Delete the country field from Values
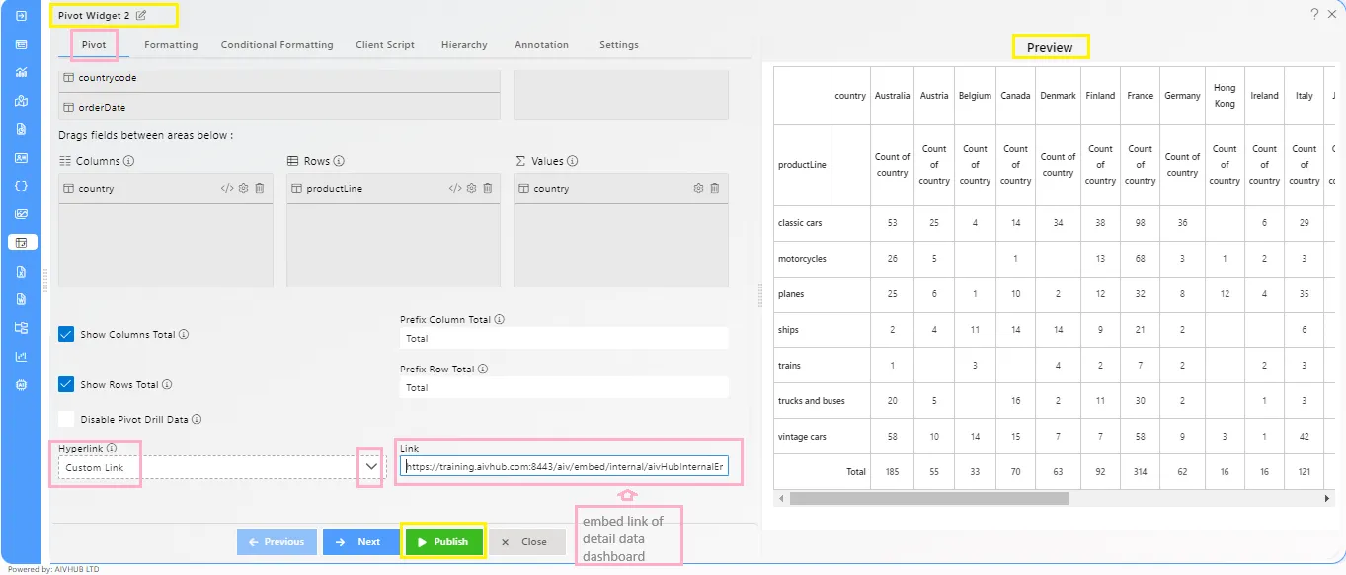This screenshot has width=1346, height=575. 715,188
